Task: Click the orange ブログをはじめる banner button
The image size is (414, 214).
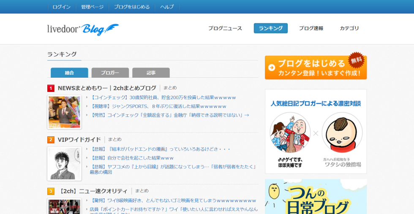Action: click(x=316, y=68)
